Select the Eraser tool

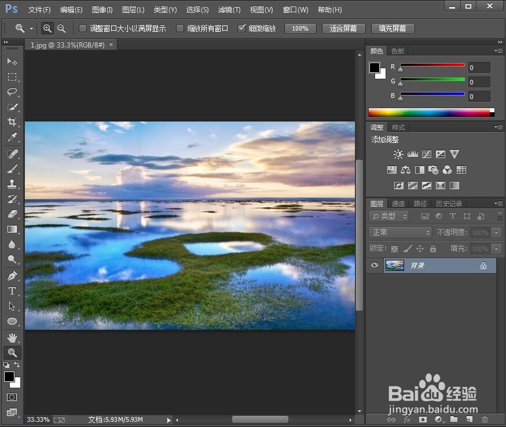12,214
